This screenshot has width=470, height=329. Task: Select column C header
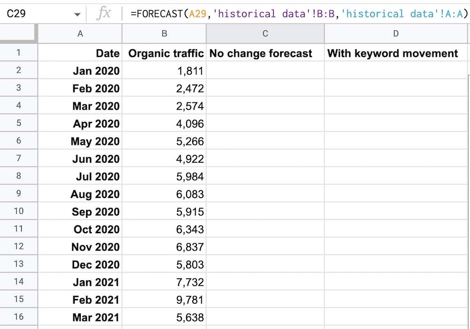tap(265, 33)
